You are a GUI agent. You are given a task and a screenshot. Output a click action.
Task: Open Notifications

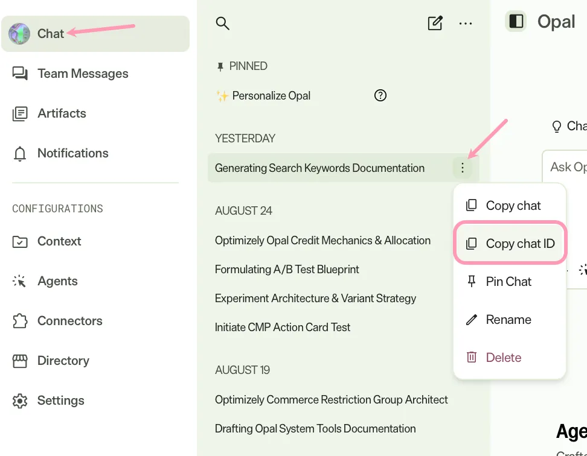pyautogui.click(x=73, y=153)
